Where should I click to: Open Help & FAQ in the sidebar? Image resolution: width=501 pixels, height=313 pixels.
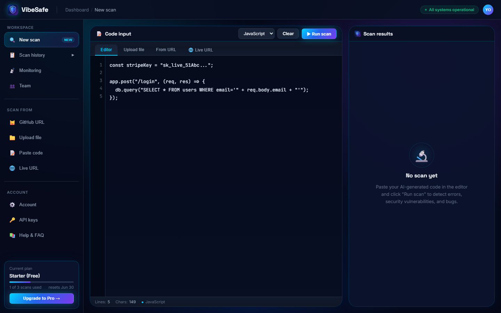coord(41,235)
